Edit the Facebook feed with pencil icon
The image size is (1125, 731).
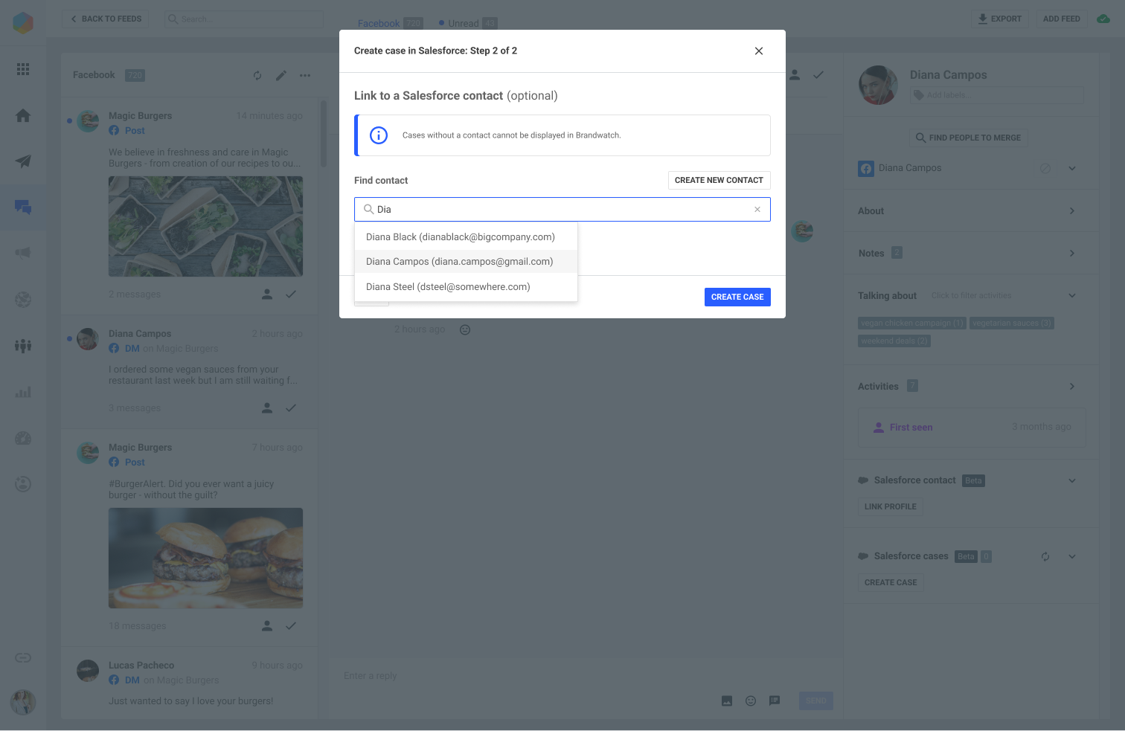click(281, 76)
